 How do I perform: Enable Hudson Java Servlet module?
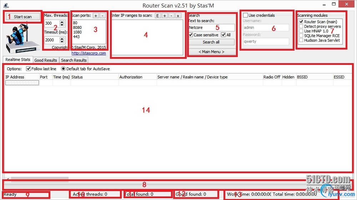301,40
